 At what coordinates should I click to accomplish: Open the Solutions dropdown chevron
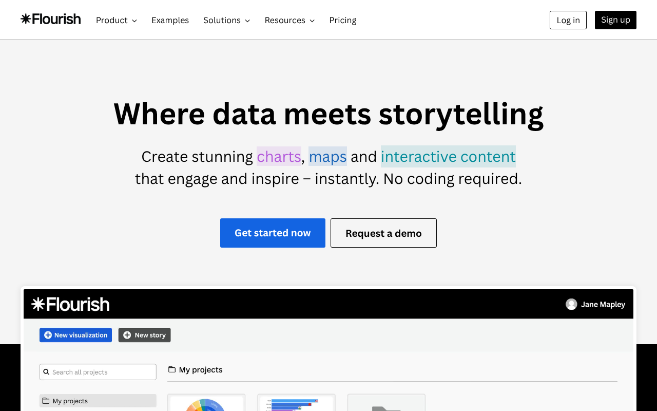tap(247, 21)
